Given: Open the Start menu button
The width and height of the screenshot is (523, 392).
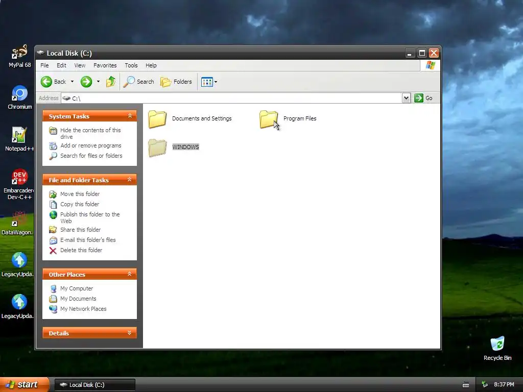Looking at the screenshot, I should 24,384.
